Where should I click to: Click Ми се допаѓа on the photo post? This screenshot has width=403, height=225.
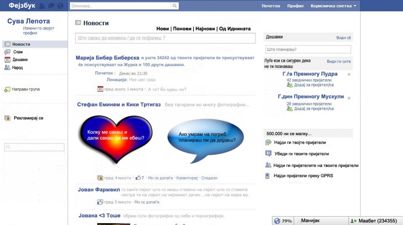pos(160,178)
